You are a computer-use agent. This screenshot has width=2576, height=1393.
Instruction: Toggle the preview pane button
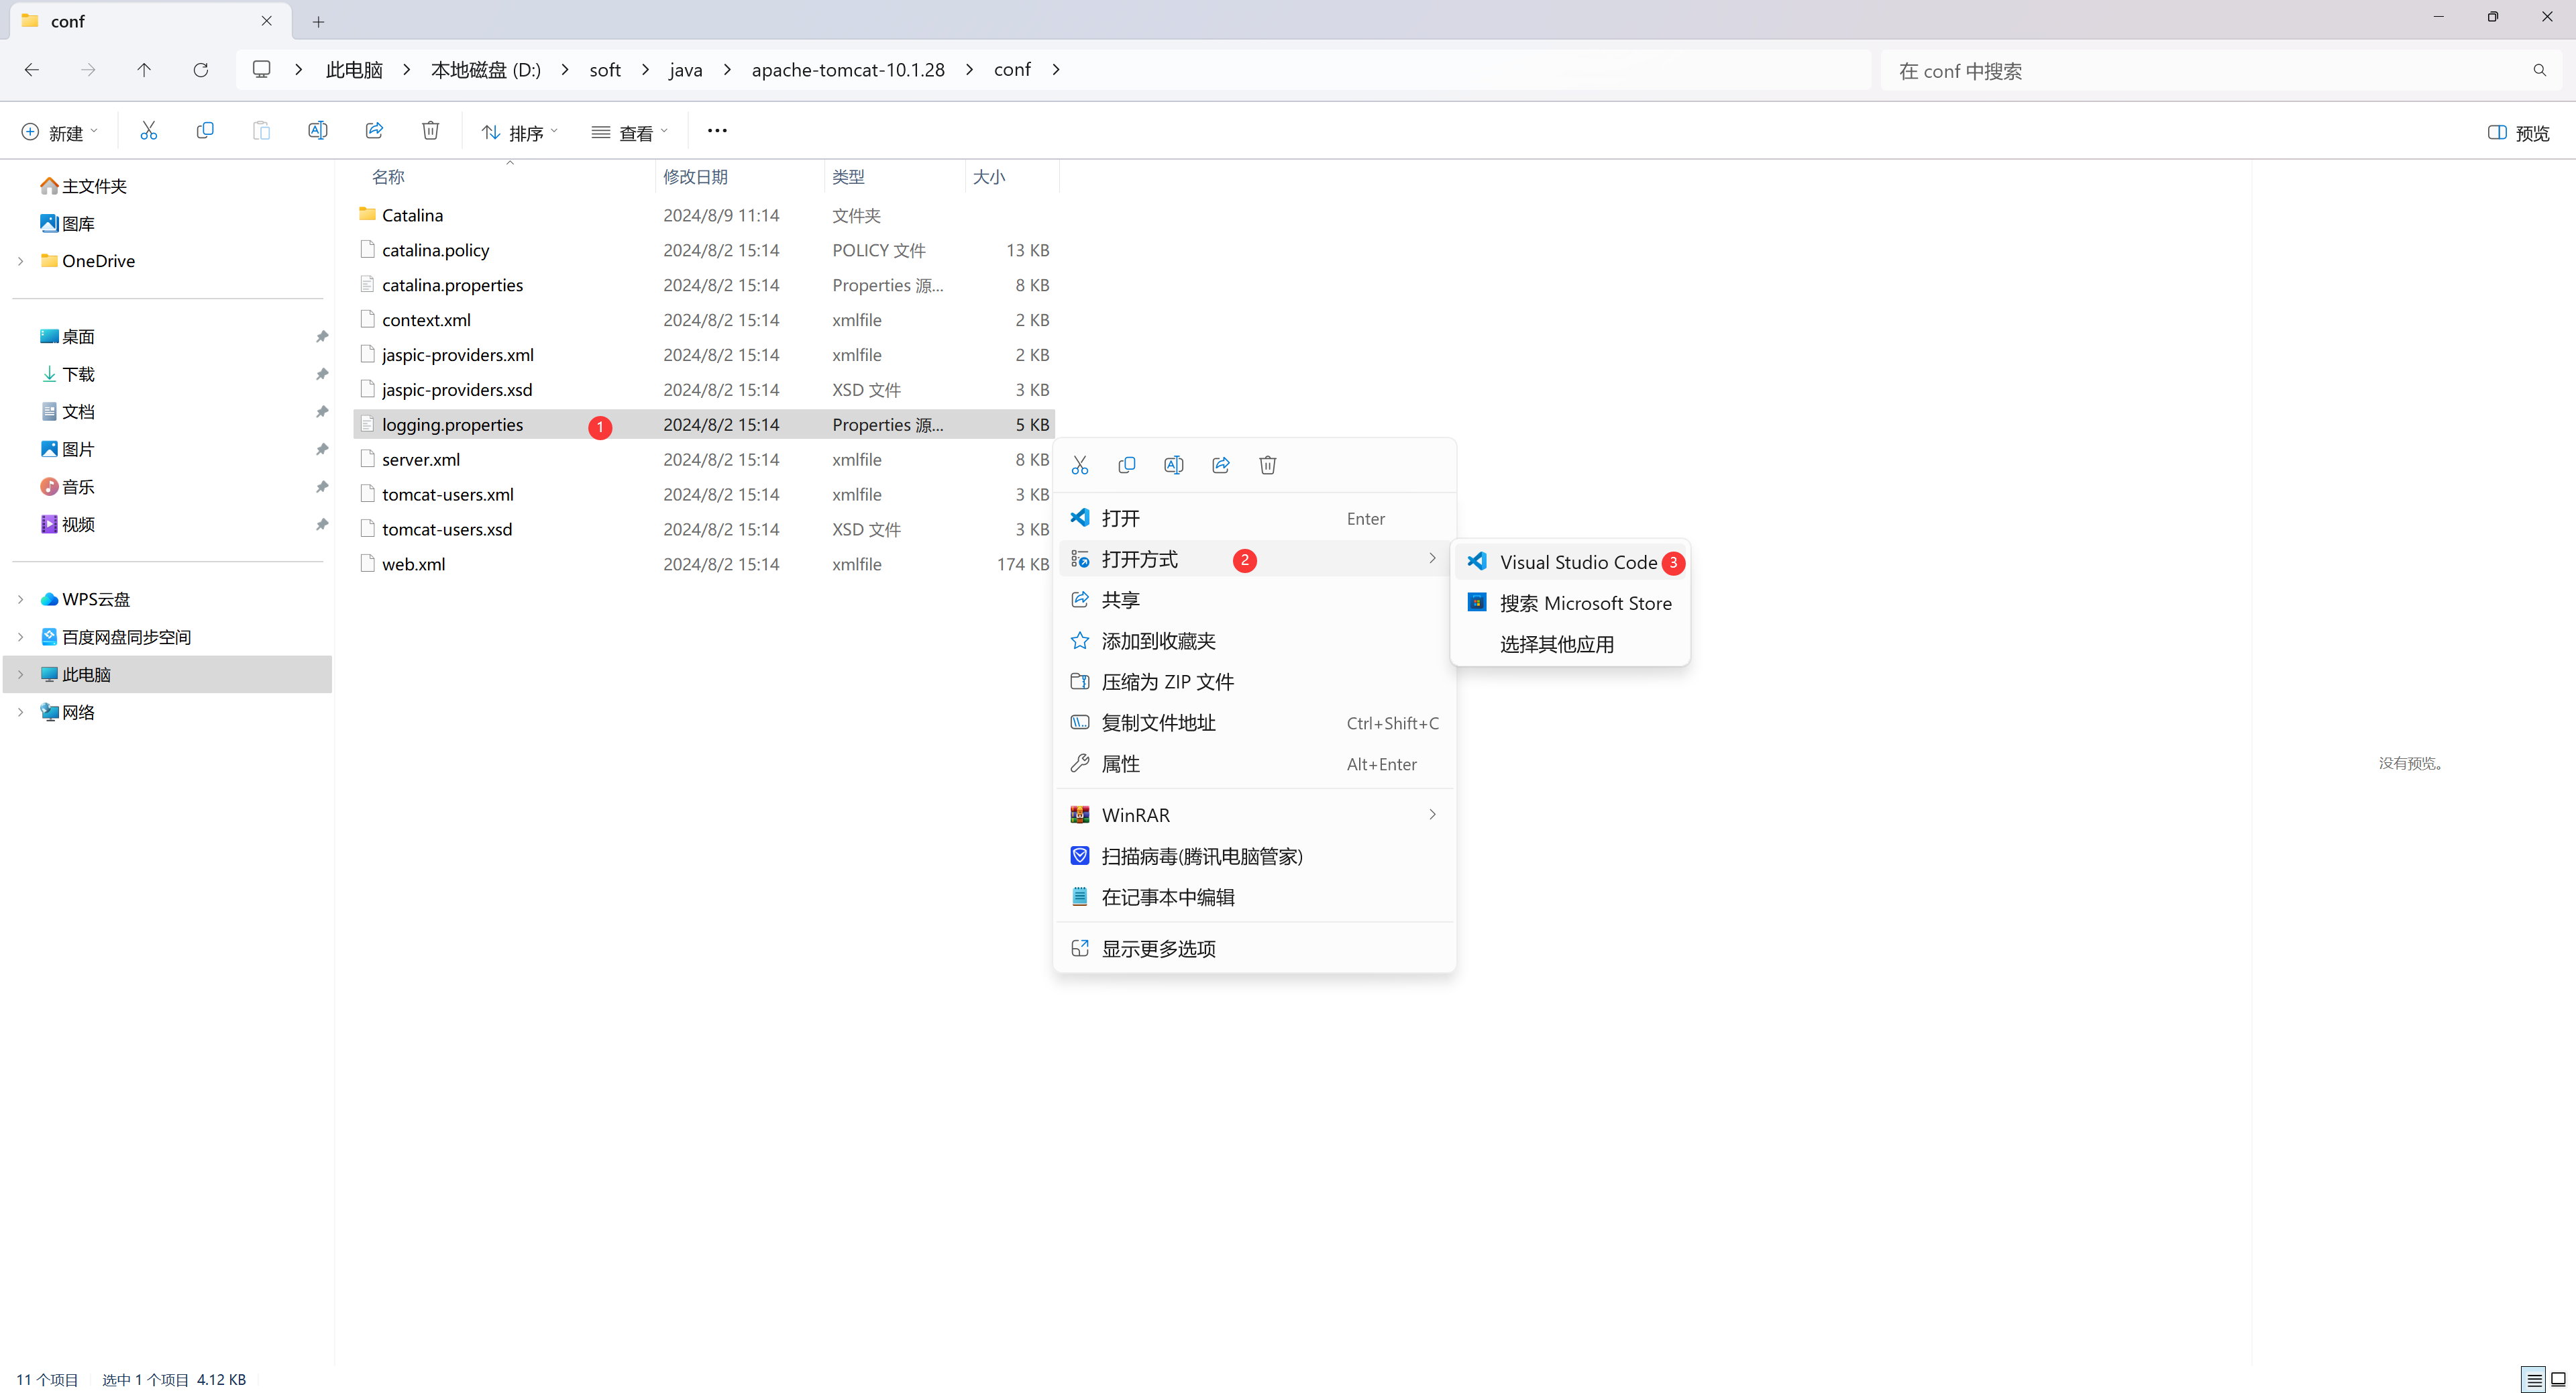2518,133
